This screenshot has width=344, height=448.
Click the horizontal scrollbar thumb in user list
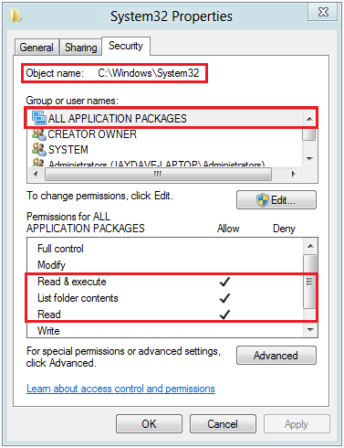pyautogui.click(x=158, y=174)
